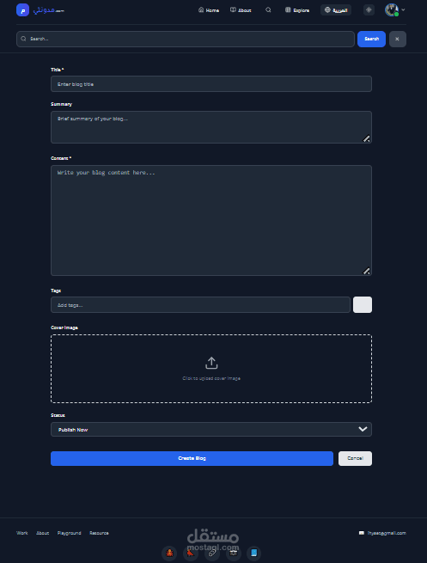
Task: Click the book icon beside About
Action: 233,9
